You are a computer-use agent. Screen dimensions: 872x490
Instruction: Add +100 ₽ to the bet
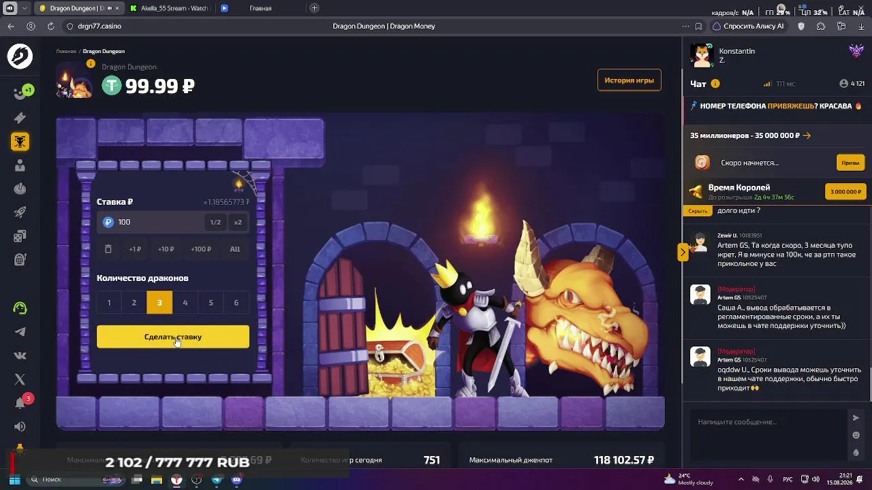coord(201,249)
